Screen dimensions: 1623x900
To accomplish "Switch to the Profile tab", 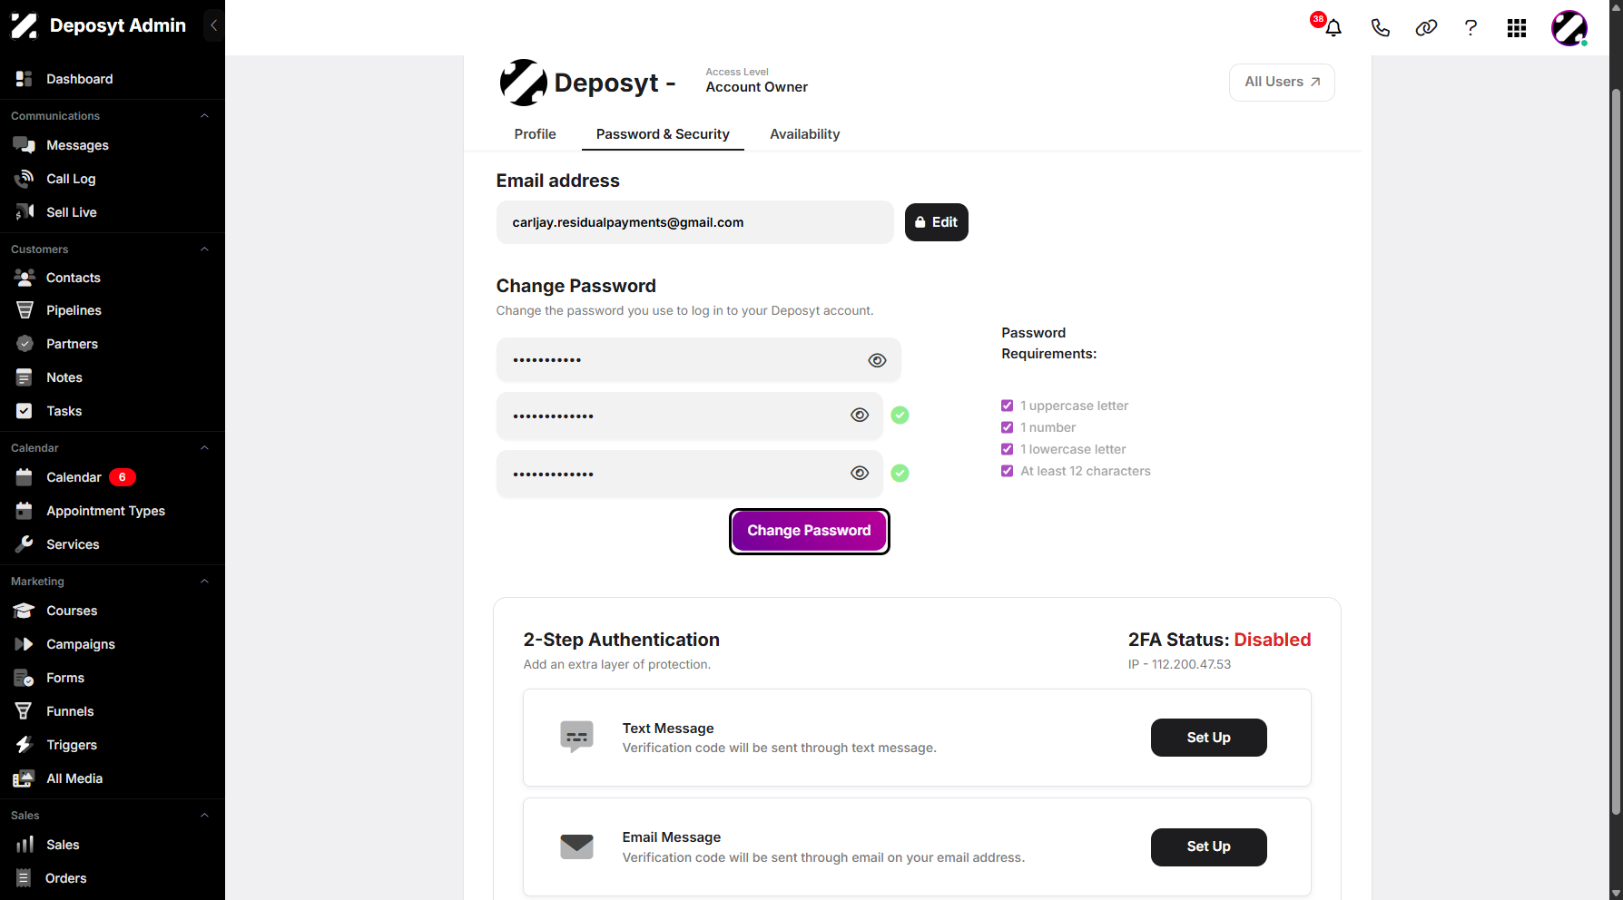I will tap(536, 134).
